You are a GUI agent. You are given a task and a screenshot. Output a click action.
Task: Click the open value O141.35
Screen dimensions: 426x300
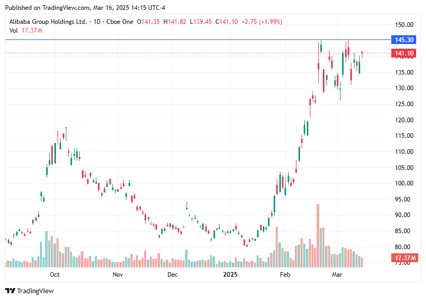[x=148, y=22]
